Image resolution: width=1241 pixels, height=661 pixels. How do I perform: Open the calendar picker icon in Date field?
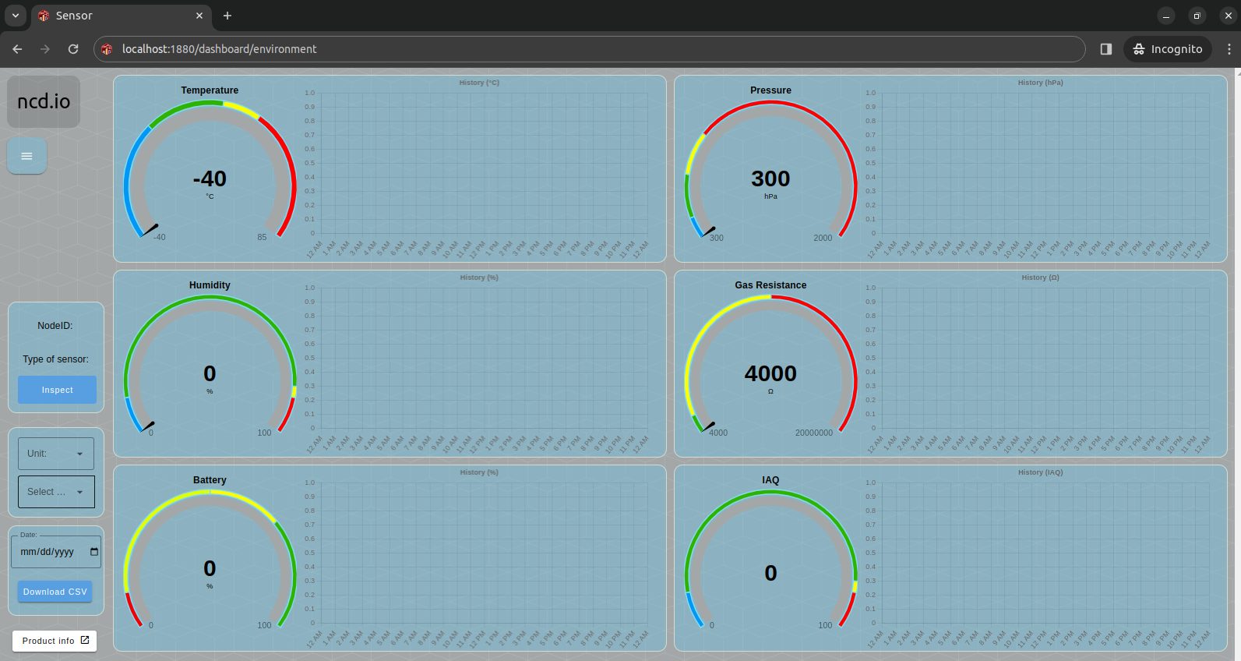click(x=94, y=552)
